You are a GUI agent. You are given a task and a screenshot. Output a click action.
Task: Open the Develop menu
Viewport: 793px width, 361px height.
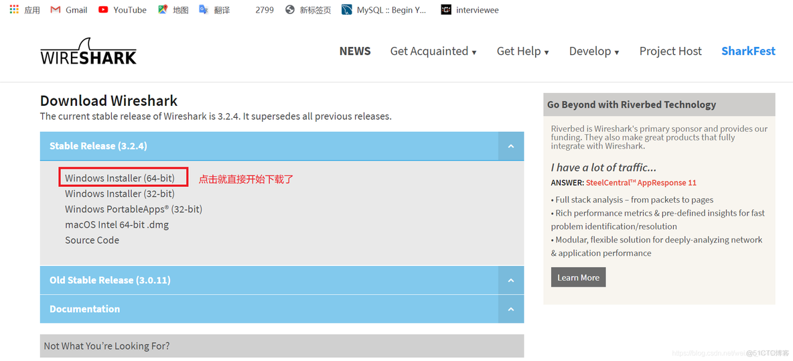pos(594,51)
